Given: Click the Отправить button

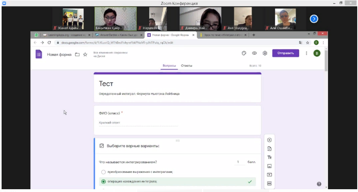Looking at the screenshot, I should tap(286, 53).
